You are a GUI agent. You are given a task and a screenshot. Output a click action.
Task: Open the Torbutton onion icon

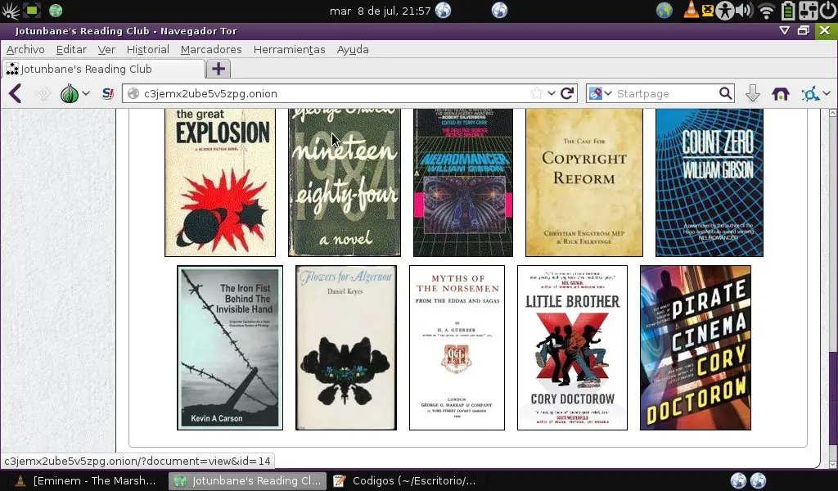pyautogui.click(x=70, y=93)
